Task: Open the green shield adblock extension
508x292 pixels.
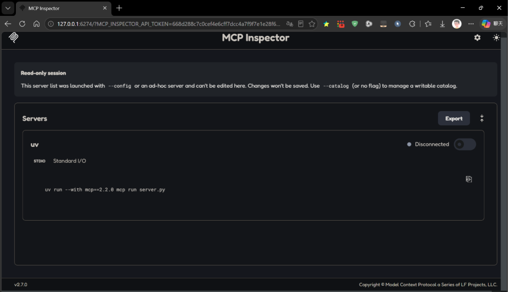Action: pos(355,24)
